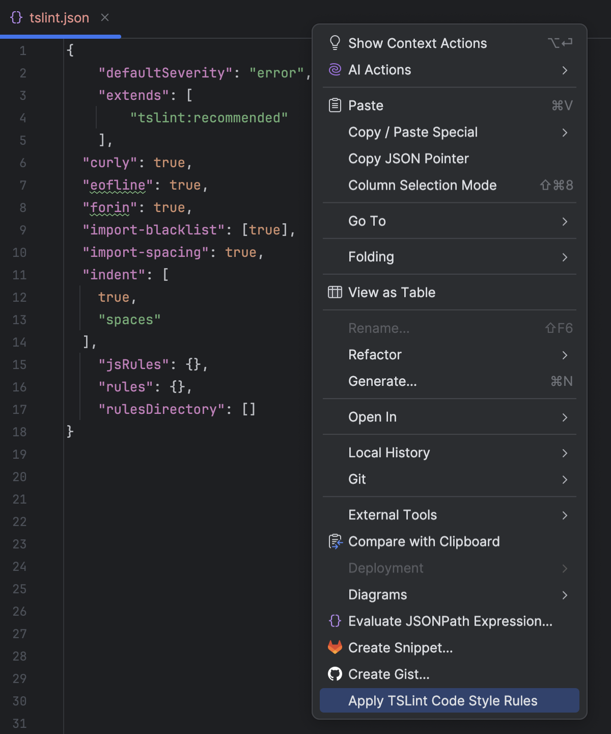Open the Local History submenu

point(388,453)
